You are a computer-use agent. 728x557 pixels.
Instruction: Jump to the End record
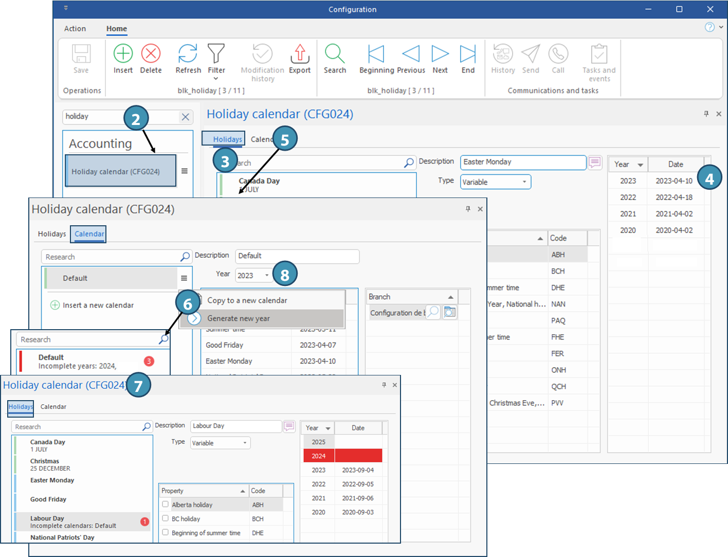click(468, 54)
